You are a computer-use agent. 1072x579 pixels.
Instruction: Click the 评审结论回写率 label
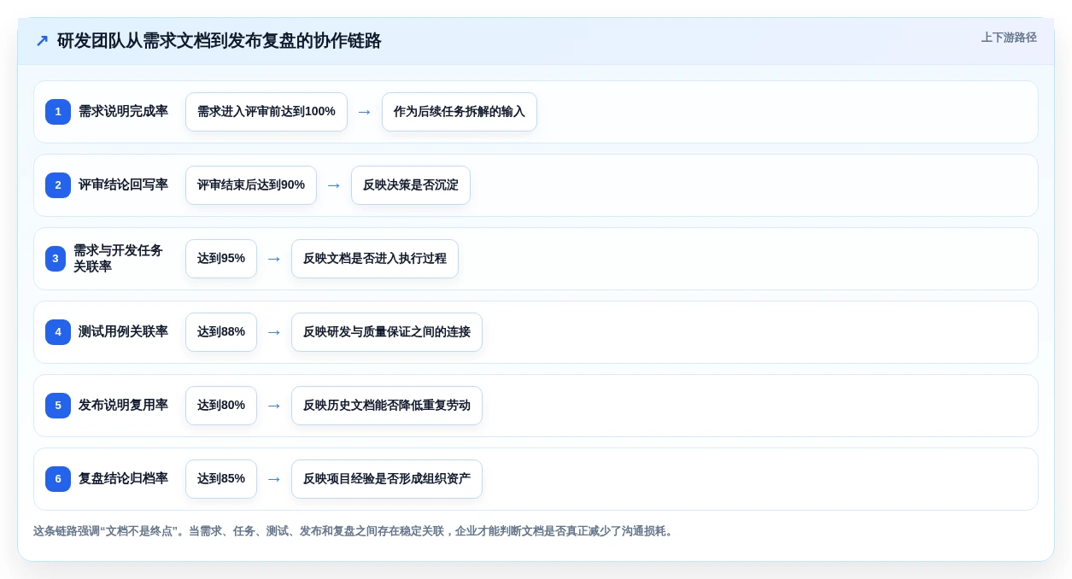(123, 184)
